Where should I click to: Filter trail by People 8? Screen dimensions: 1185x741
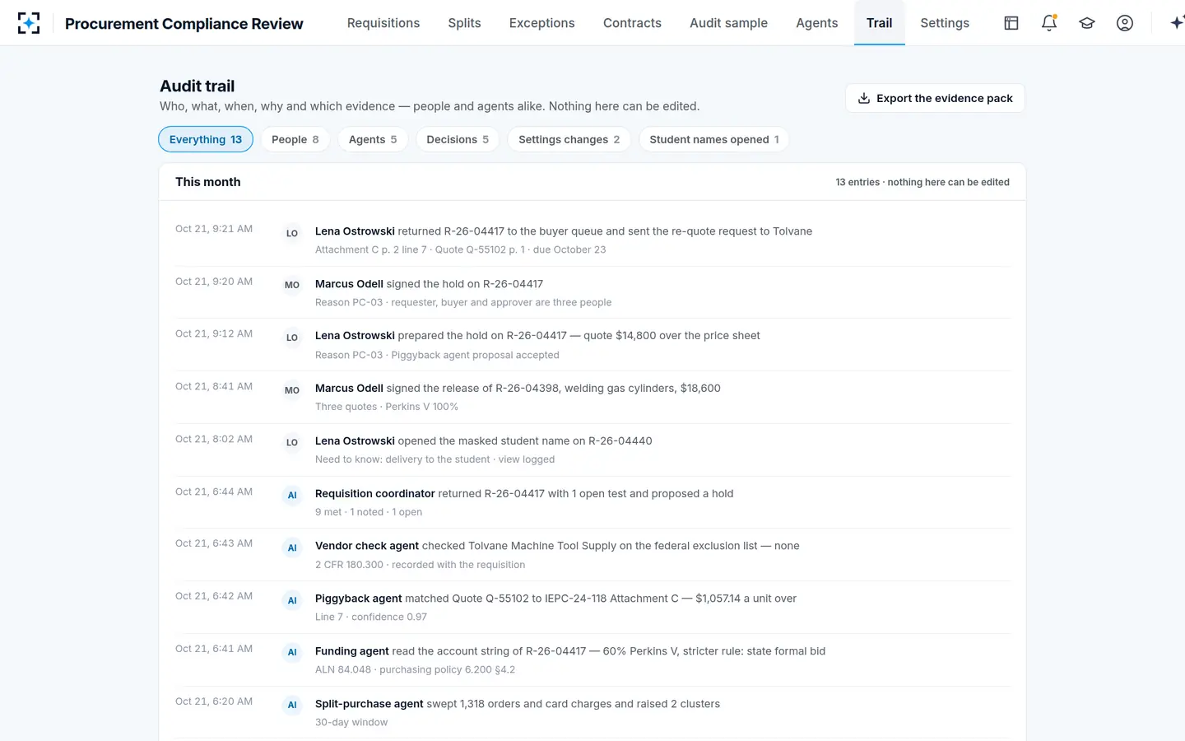(x=295, y=139)
